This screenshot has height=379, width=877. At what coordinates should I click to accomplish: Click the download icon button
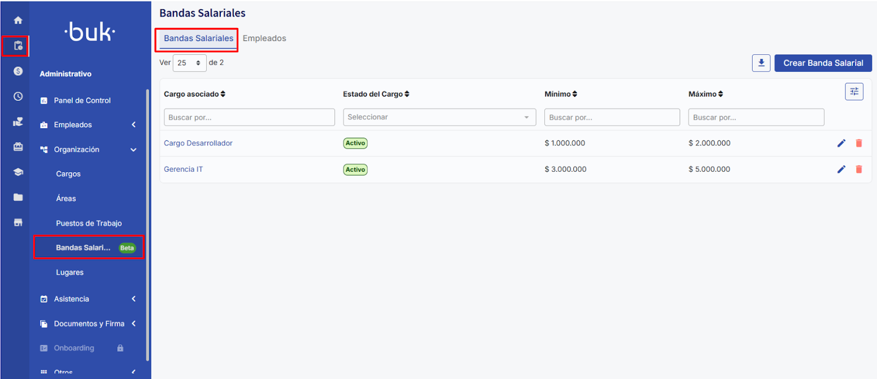click(x=761, y=63)
